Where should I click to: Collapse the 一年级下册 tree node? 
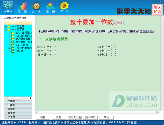(6, 30)
